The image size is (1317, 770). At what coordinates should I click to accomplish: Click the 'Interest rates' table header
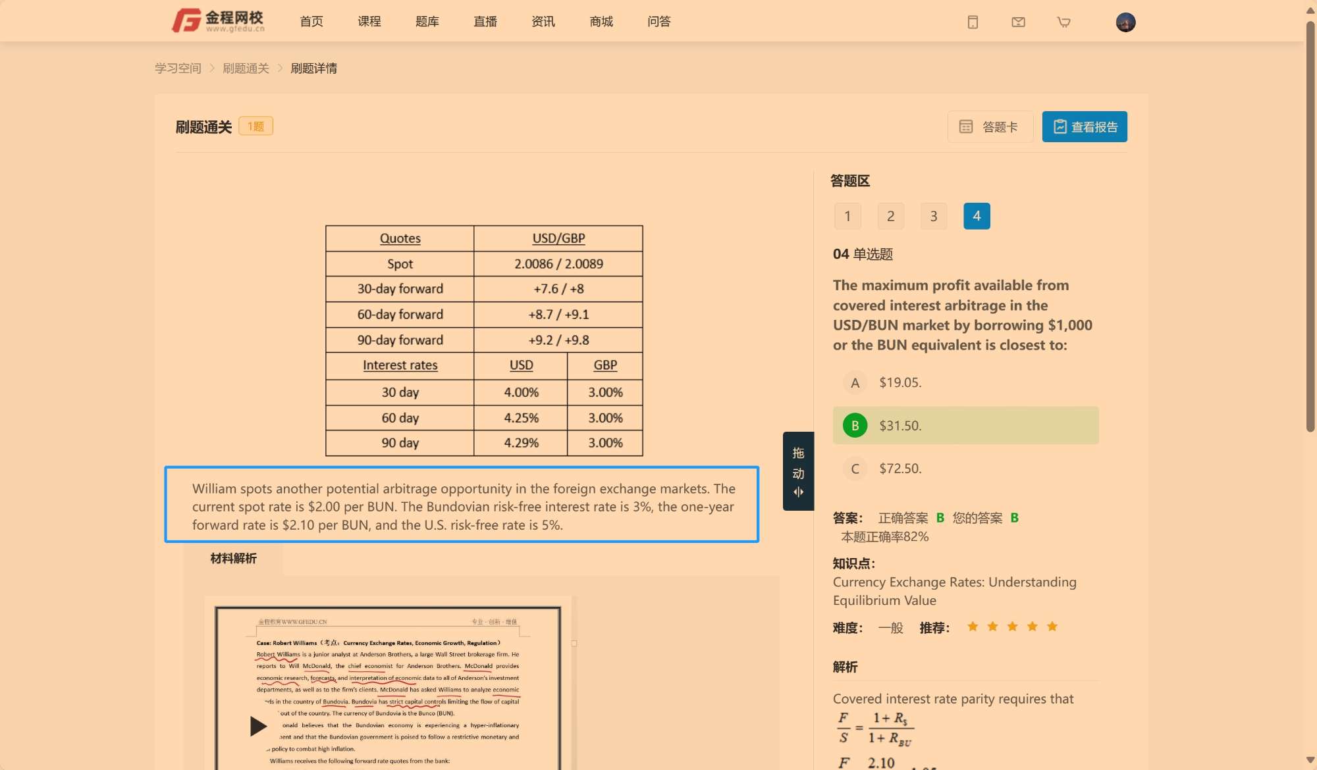coord(400,365)
